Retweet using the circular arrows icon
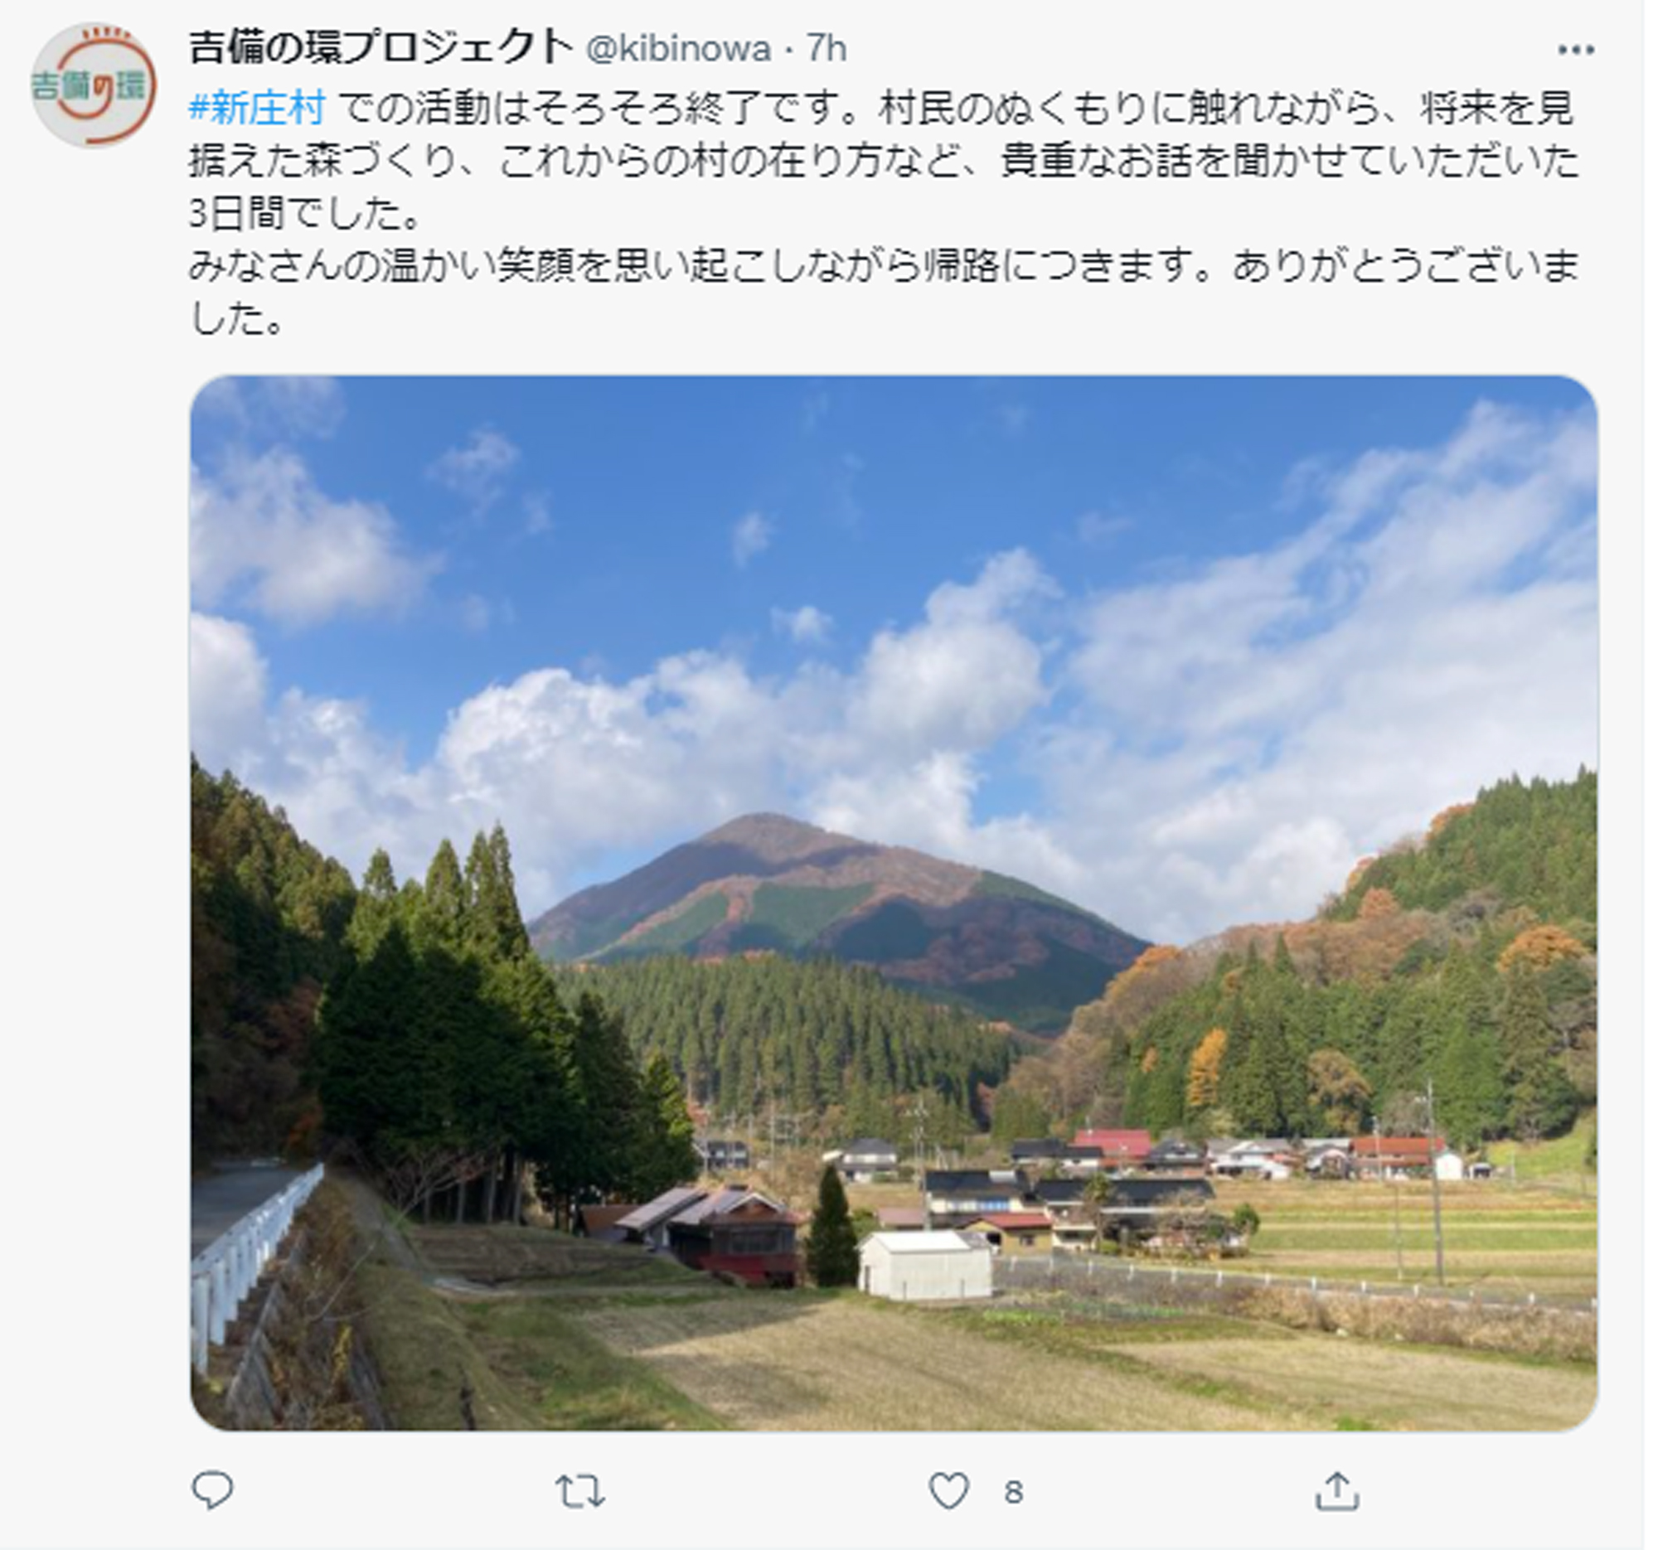Image resolution: width=1658 pixels, height=1550 pixels. coord(580,1491)
